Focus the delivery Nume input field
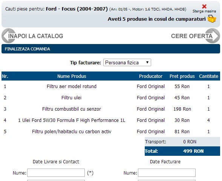The width and height of the screenshot is (222, 181). [56, 173]
